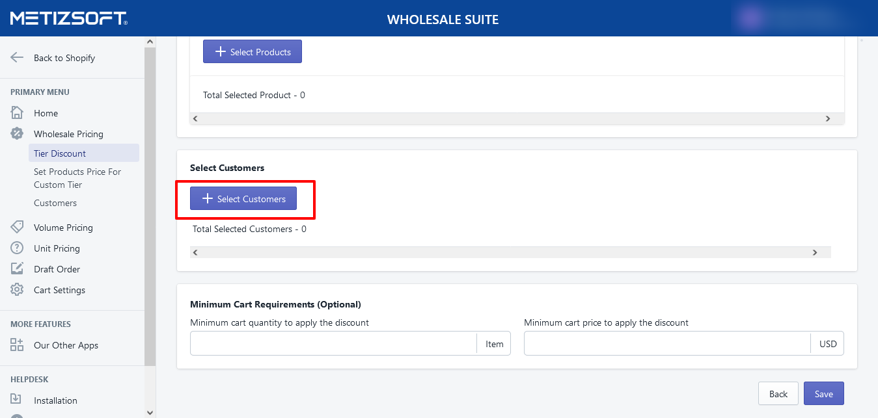Click the Cart Settings gear icon
Screen dimensions: 878x418
click(17, 290)
